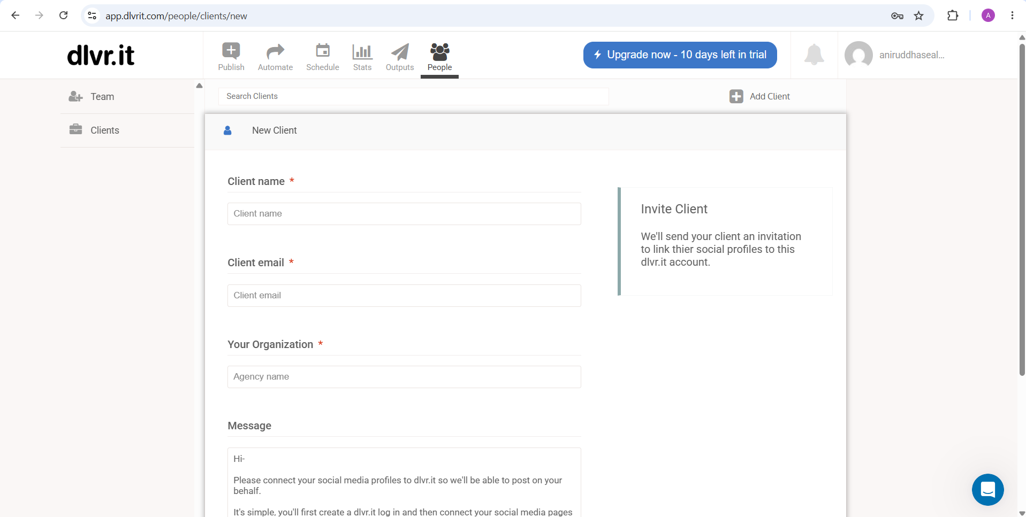Image resolution: width=1026 pixels, height=517 pixels.
Task: Open Clients in the sidebar
Action: (127, 130)
